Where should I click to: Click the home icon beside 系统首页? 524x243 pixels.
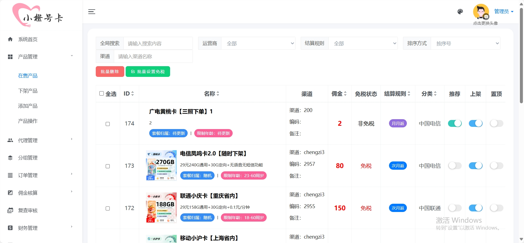coord(10,39)
